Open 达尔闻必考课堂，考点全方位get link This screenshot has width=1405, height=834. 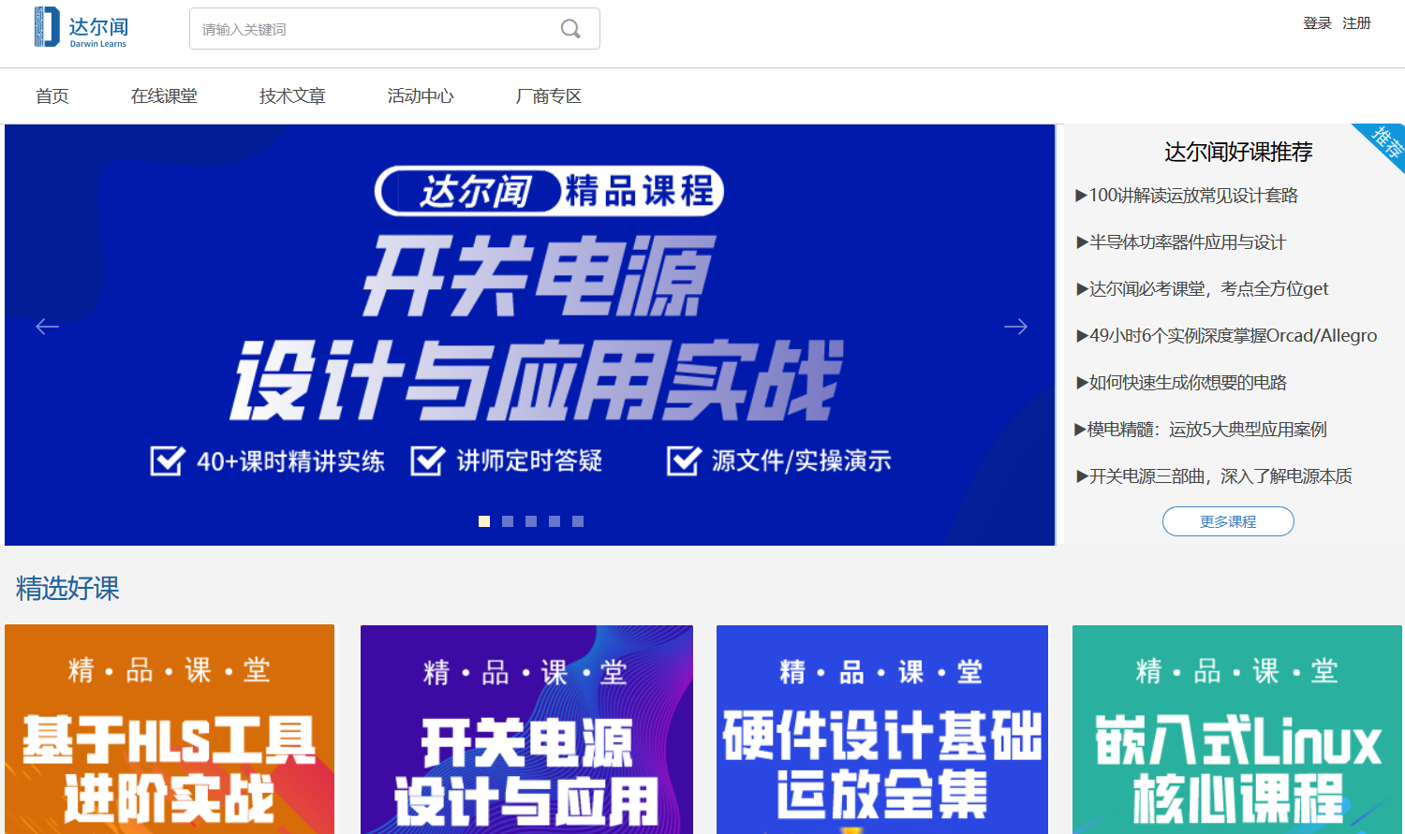pyautogui.click(x=1203, y=289)
